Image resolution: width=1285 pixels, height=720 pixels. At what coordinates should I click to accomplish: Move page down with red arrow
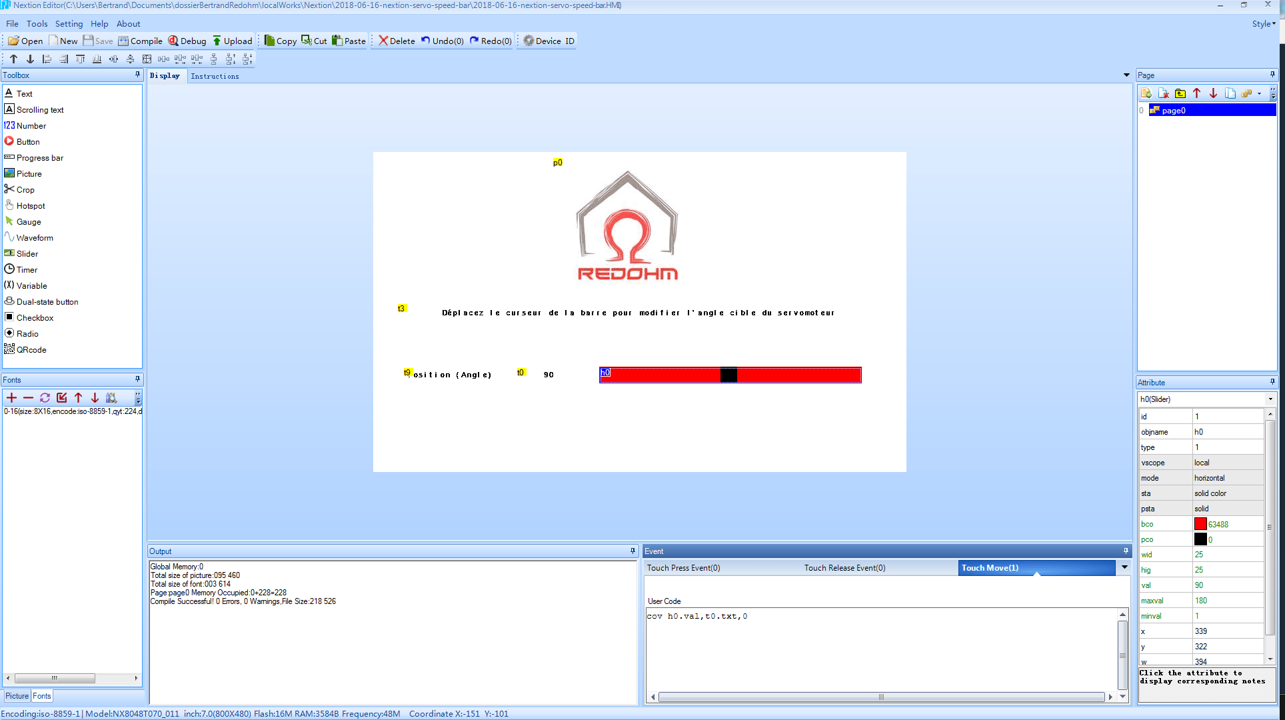click(x=1213, y=93)
